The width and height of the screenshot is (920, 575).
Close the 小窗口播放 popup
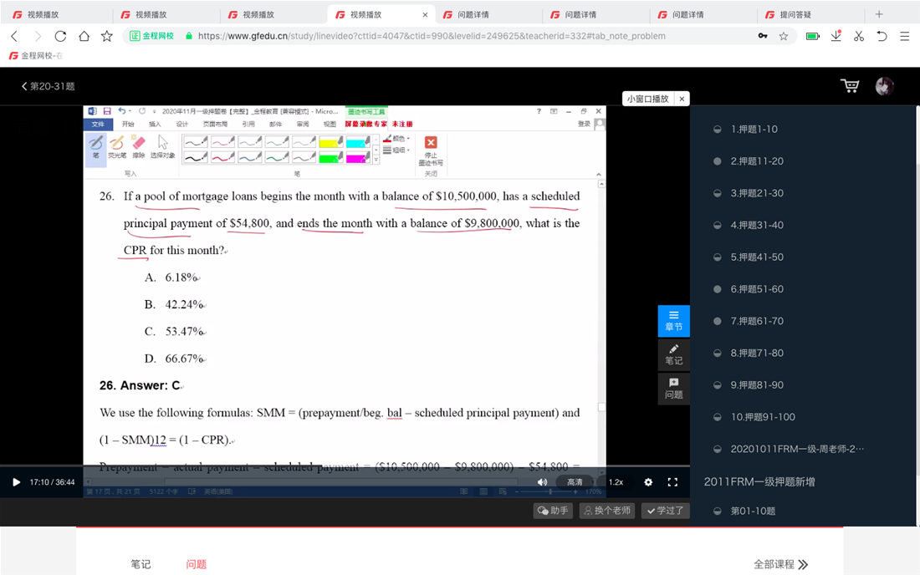[682, 99]
